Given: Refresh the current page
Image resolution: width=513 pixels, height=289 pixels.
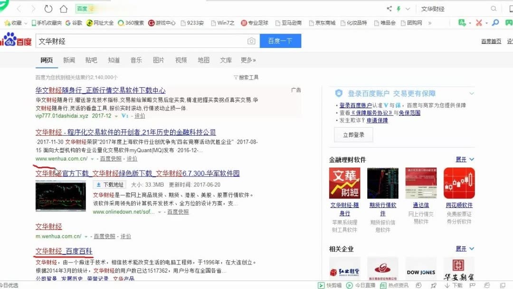Looking at the screenshot, I should coord(47,8).
